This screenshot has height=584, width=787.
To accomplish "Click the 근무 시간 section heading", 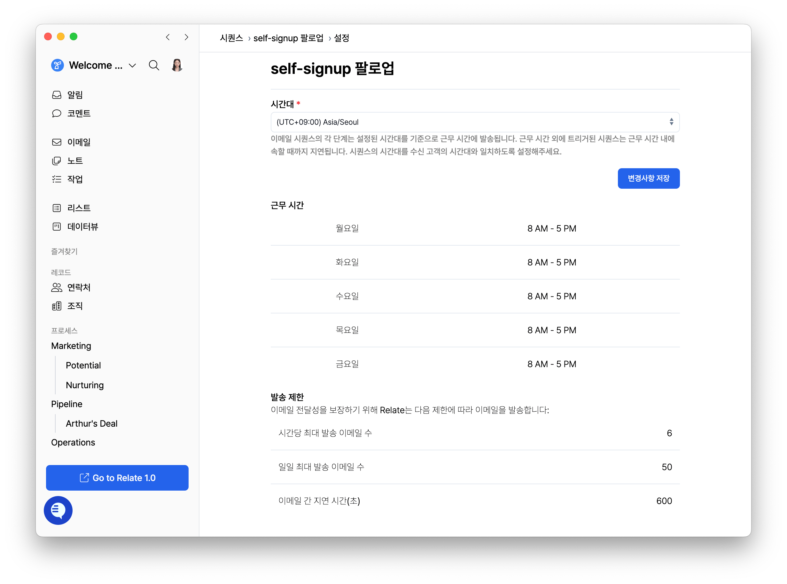I will pyautogui.click(x=287, y=206).
